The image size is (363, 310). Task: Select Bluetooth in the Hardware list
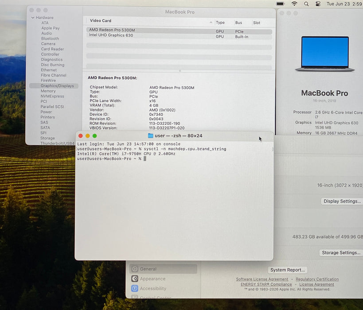50,39
